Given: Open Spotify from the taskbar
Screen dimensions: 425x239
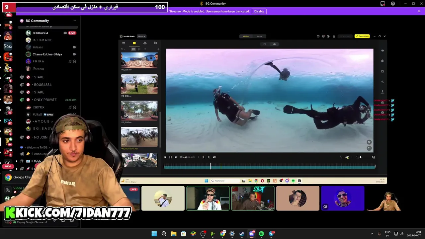Looking at the screenshot, I should tap(261, 234).
